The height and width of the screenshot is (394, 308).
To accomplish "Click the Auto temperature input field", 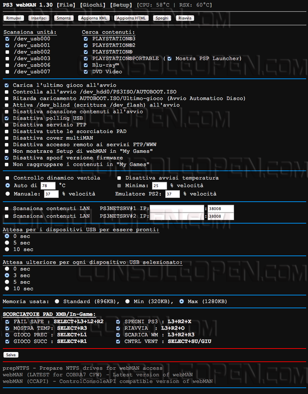I will coord(48,186).
